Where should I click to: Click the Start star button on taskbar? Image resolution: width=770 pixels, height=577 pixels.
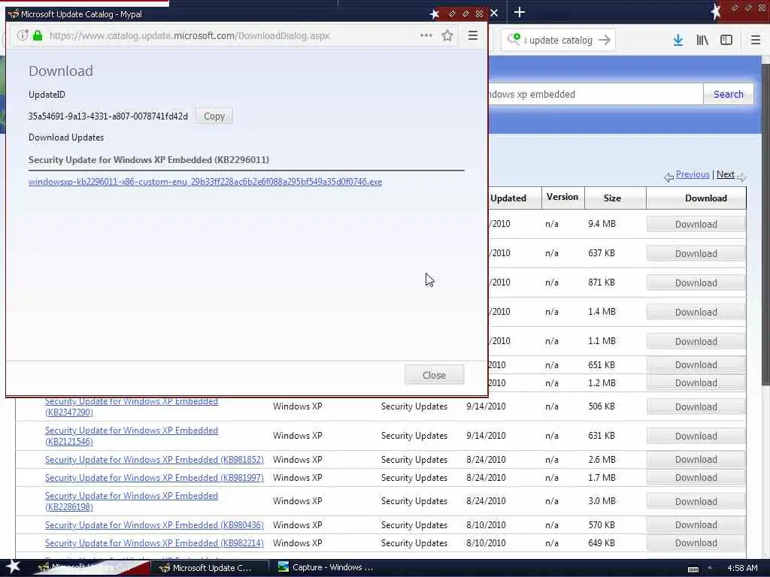pyautogui.click(x=13, y=566)
